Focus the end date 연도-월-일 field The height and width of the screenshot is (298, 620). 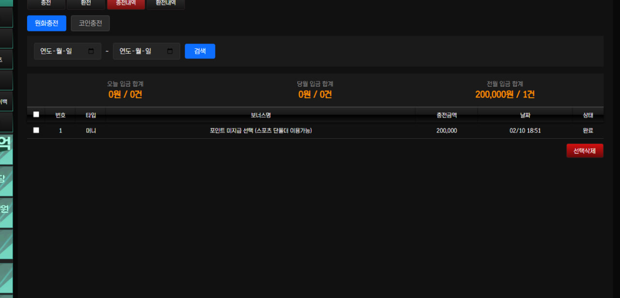click(x=139, y=51)
